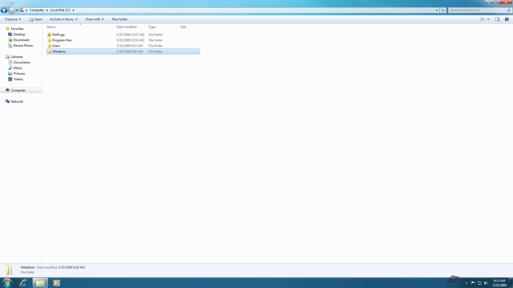Screen dimensions: 513x288
Task: Click the Network icon in sidebar
Action: tap(7, 101)
